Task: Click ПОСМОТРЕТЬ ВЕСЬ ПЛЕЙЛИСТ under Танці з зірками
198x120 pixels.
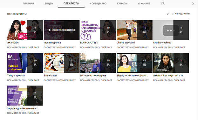Action: [23, 80]
